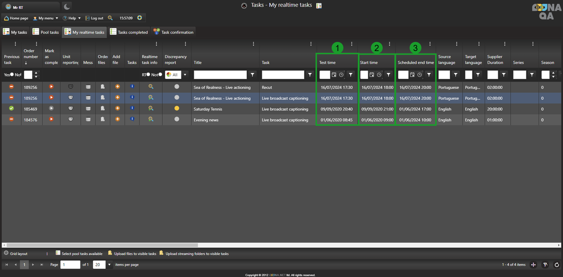
Task: Click Add file plus icon for Evening news
Action: coord(117,119)
